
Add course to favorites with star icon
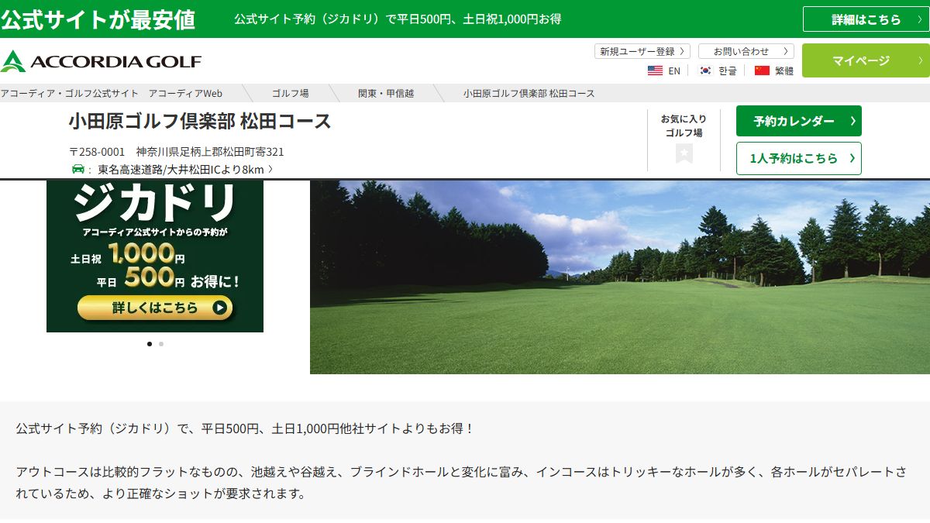click(684, 153)
